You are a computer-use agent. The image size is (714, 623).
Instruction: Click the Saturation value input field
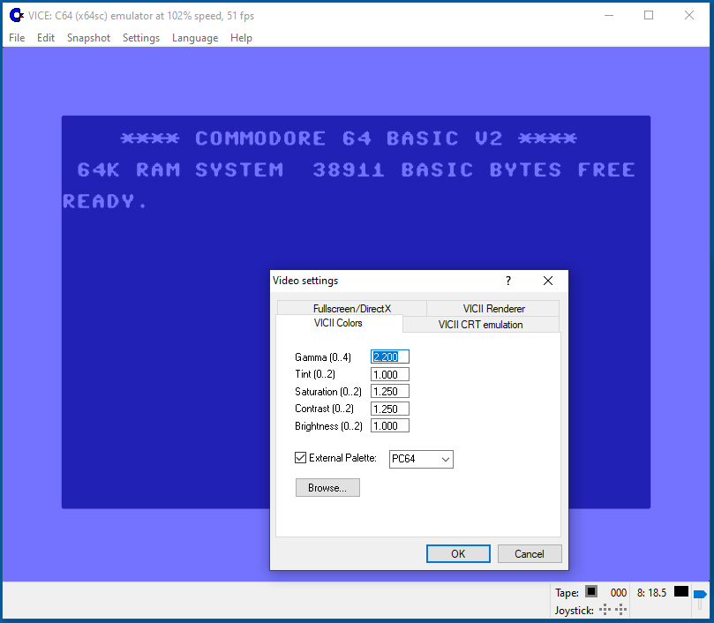point(390,391)
